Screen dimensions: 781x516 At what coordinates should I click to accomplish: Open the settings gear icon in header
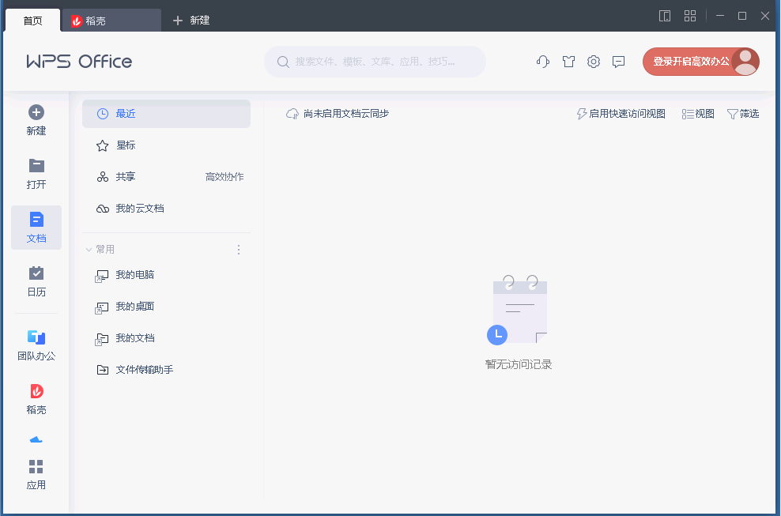coord(593,62)
